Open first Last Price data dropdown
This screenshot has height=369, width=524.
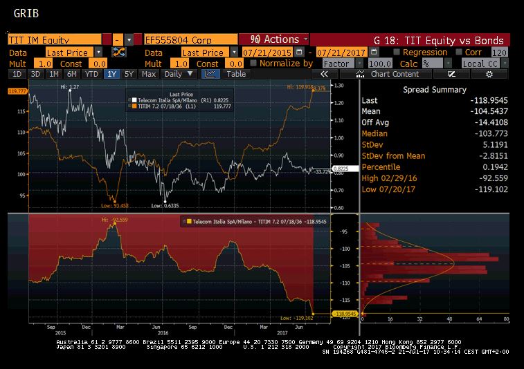click(x=98, y=52)
